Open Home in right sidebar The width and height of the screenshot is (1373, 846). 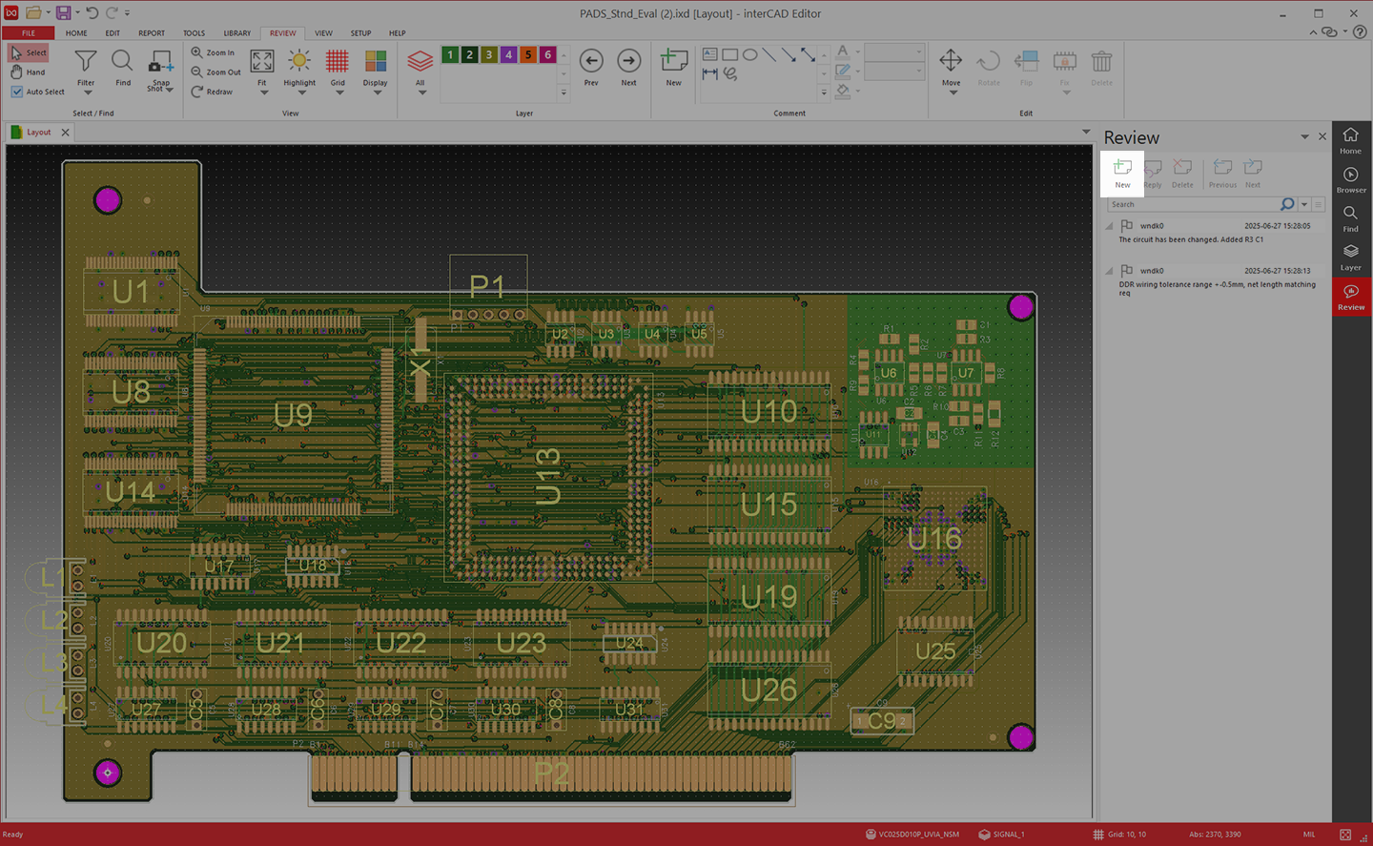click(x=1351, y=140)
